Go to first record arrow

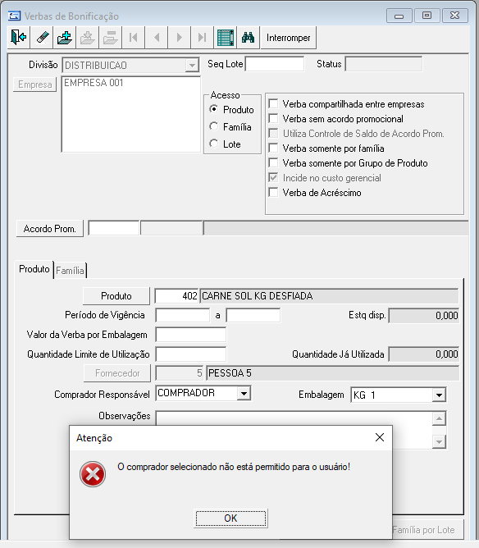[133, 37]
